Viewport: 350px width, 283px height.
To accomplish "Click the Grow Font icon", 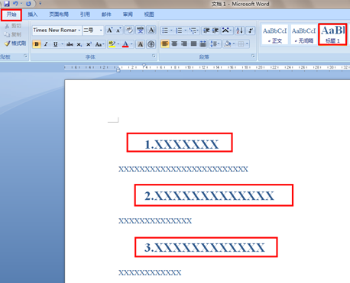I will [x=109, y=31].
